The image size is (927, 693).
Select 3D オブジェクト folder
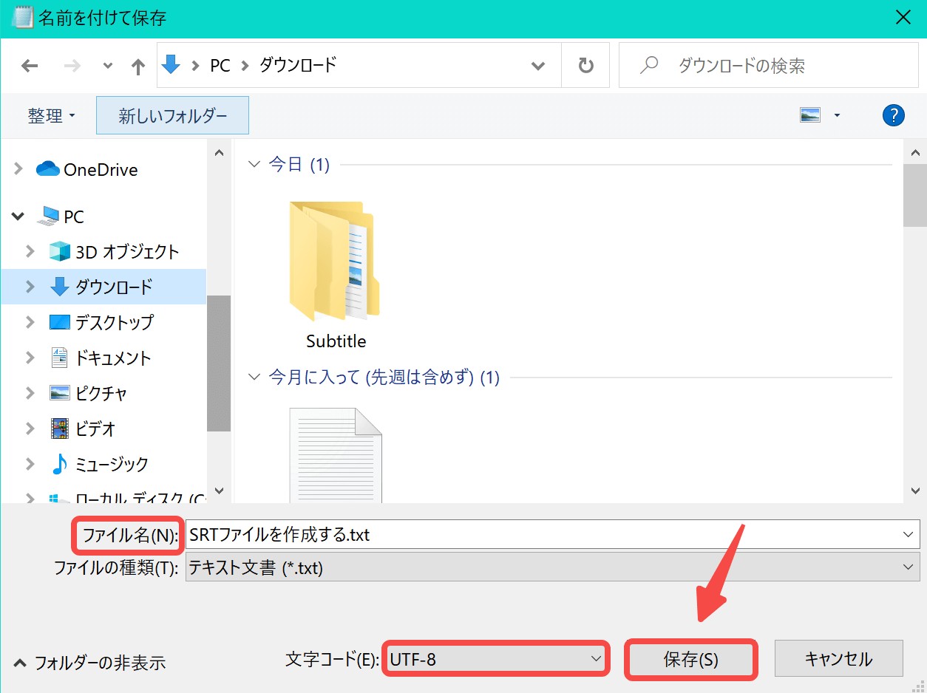(127, 251)
